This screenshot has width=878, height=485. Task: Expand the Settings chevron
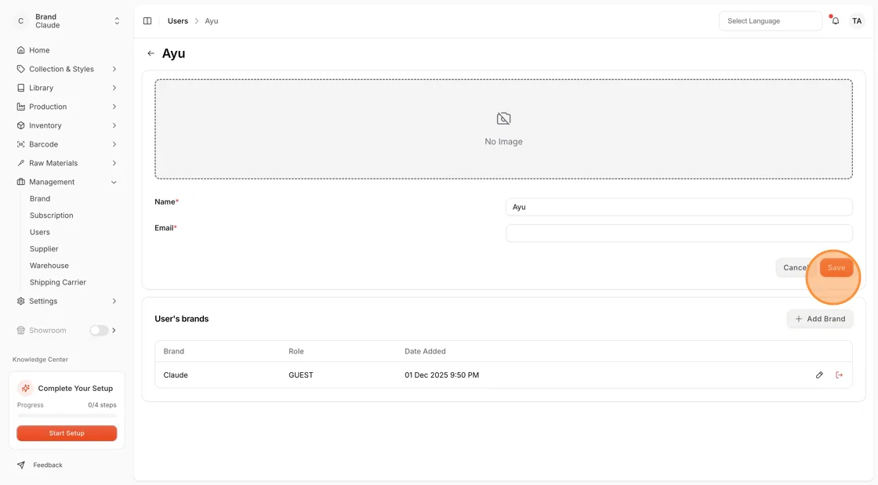pyautogui.click(x=114, y=301)
